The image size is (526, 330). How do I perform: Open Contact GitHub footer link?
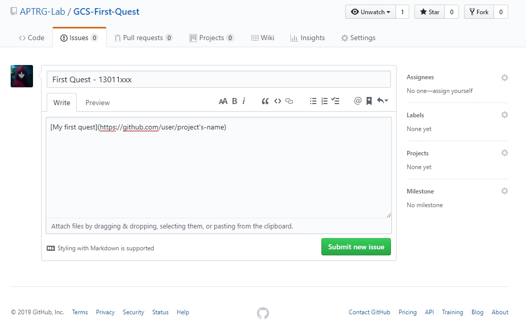point(369,312)
